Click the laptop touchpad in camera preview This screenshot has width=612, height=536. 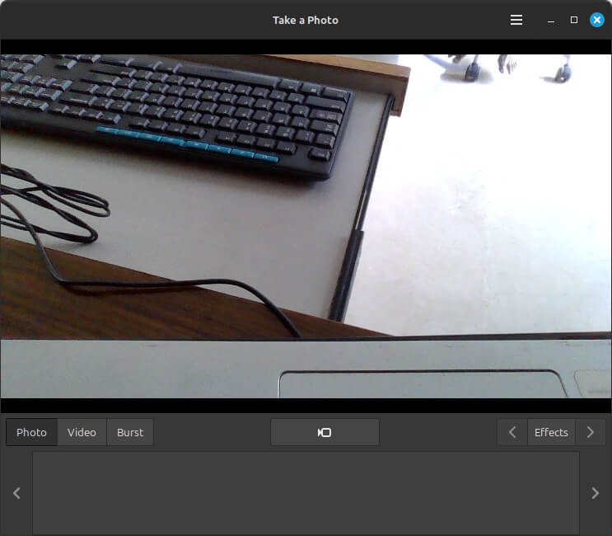click(420, 384)
